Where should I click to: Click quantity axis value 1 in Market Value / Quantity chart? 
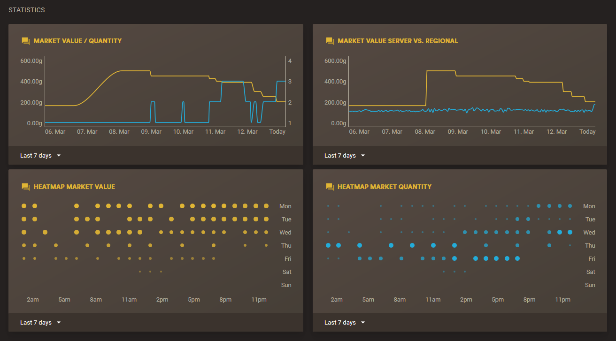coord(290,123)
